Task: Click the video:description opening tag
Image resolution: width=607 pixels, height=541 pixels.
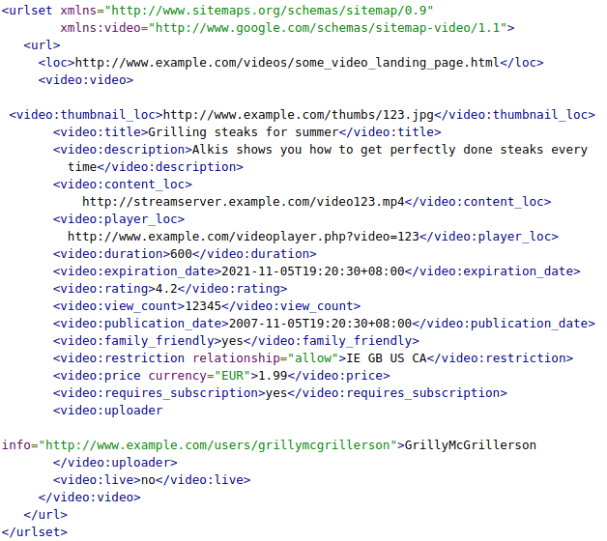Action: pos(123,150)
